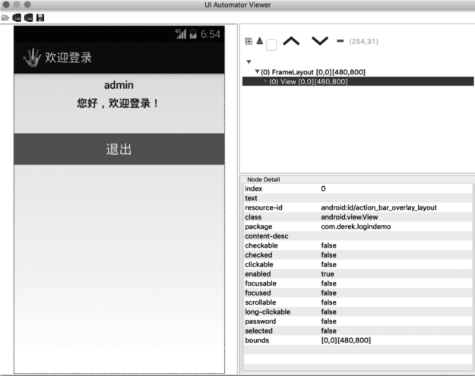The width and height of the screenshot is (475, 376).
Task: Click the password row in Node Detail
Action: click(x=358, y=321)
